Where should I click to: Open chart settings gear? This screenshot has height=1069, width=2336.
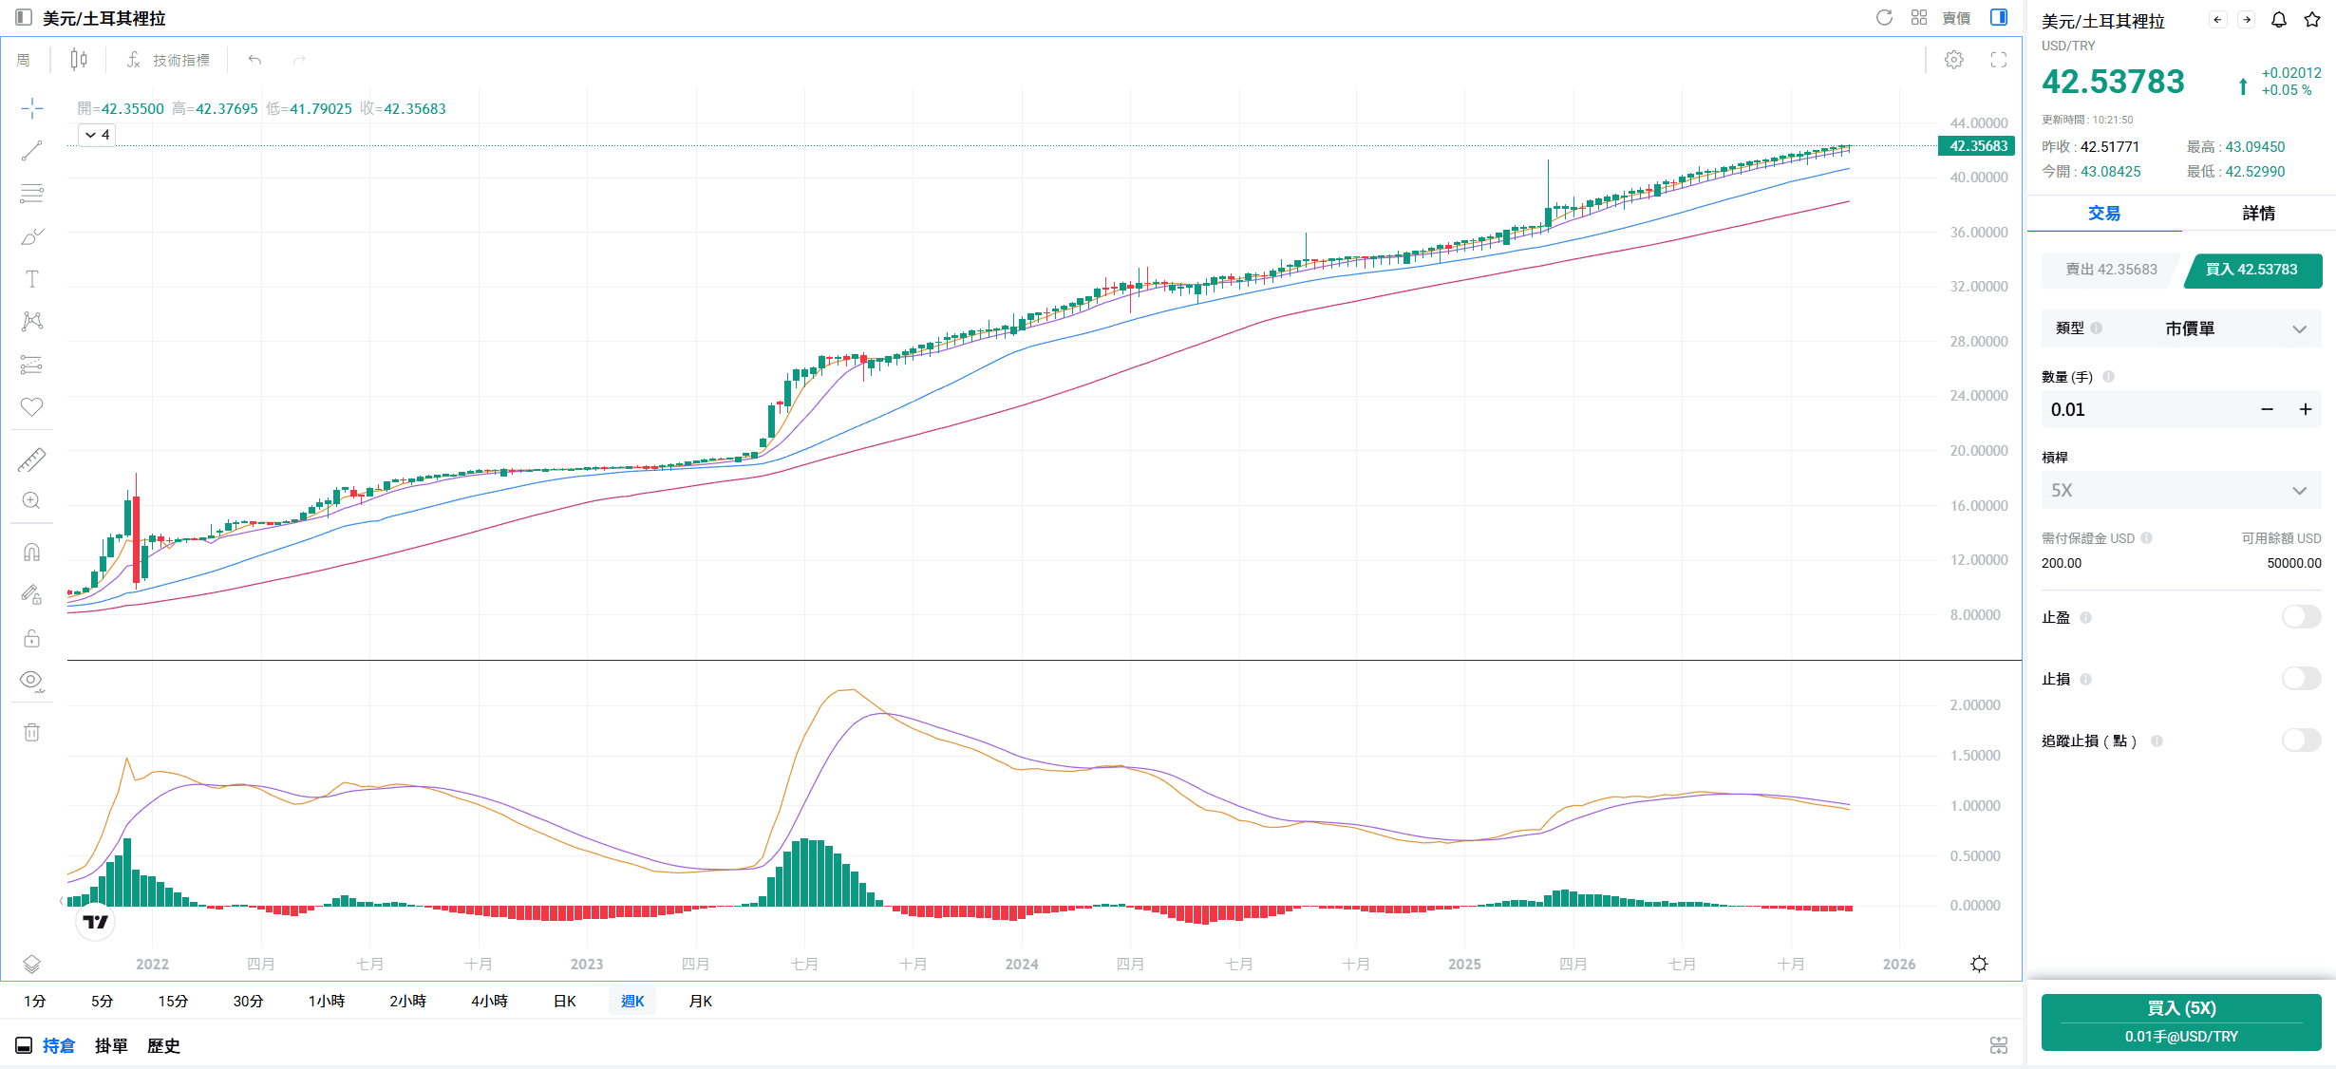point(1952,59)
